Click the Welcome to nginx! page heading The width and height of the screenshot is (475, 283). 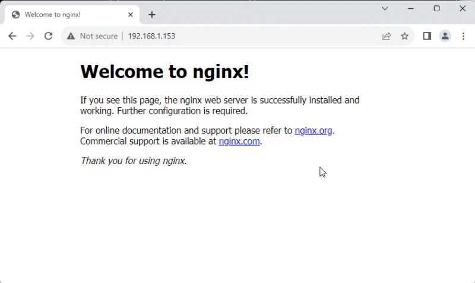click(x=164, y=72)
